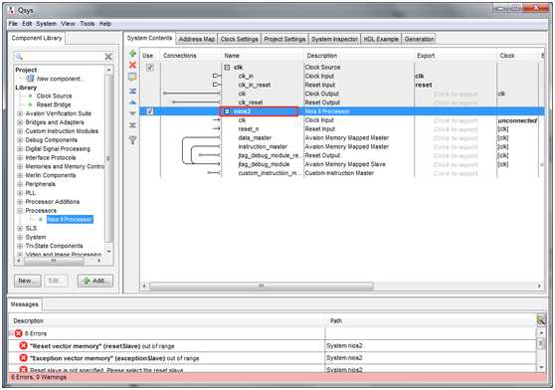Click the New... button
Screen dimensions: 555x390
point(27,281)
